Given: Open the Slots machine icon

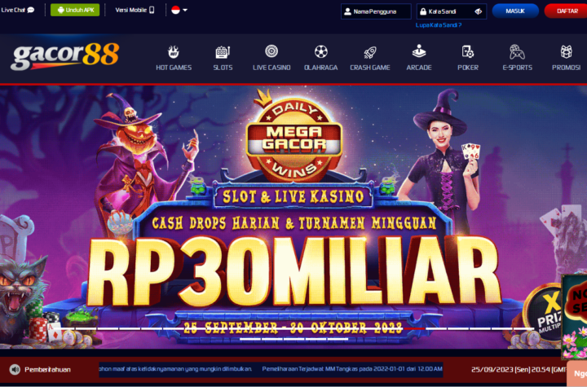Looking at the screenshot, I should [x=223, y=51].
